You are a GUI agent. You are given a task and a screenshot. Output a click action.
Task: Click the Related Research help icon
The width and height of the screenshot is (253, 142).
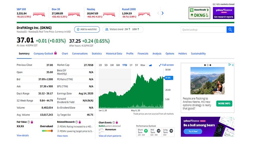tap(77, 122)
